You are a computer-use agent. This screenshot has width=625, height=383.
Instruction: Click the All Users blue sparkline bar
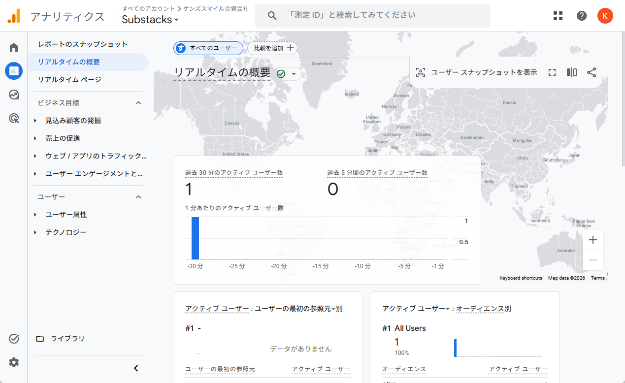pos(456,348)
